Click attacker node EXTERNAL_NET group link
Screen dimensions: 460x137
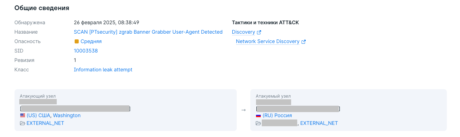coord(45,123)
